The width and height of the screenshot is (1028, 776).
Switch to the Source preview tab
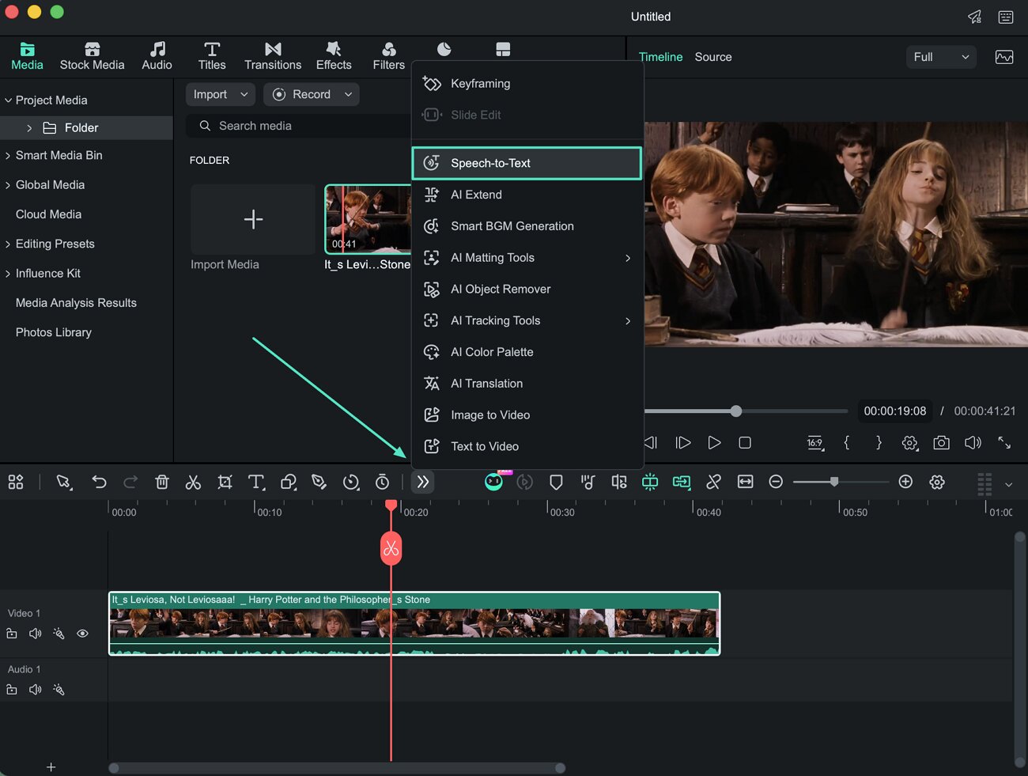click(713, 57)
